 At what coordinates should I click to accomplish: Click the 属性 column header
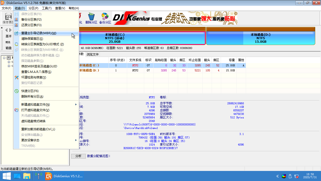(x=241, y=60)
